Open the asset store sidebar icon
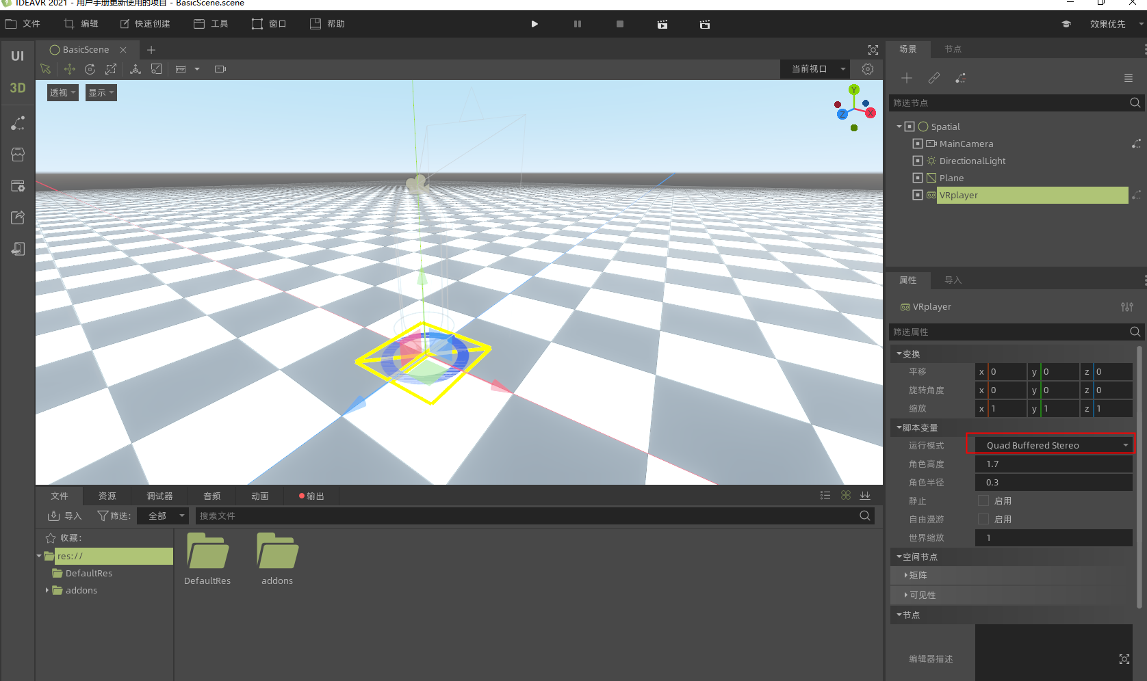This screenshot has width=1147, height=681. click(18, 155)
